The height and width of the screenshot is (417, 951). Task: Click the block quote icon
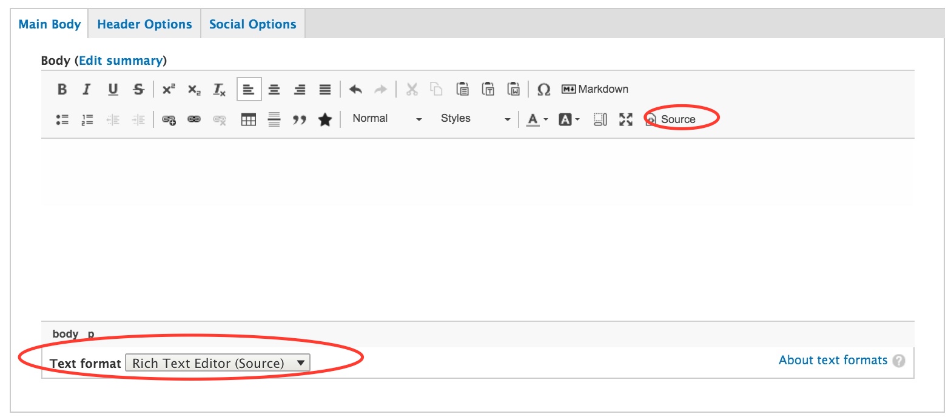click(299, 119)
